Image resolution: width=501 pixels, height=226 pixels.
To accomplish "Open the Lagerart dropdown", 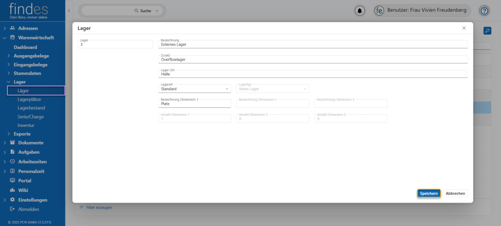I will click(195, 89).
